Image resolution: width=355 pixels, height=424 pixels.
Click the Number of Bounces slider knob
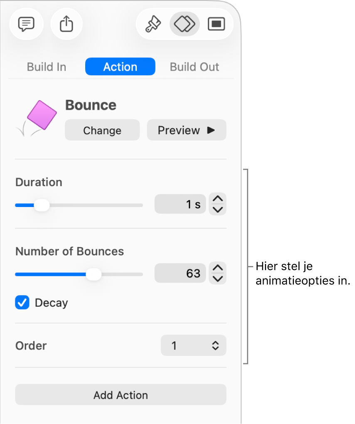point(94,274)
